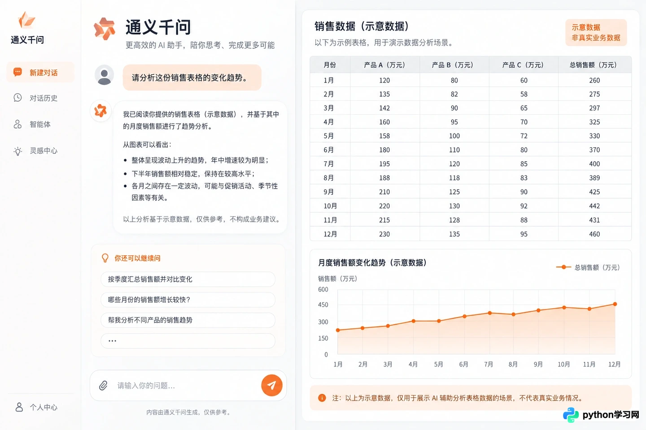Click the 通义千问 logo in sidebar
646x430 pixels.
pyautogui.click(x=26, y=21)
